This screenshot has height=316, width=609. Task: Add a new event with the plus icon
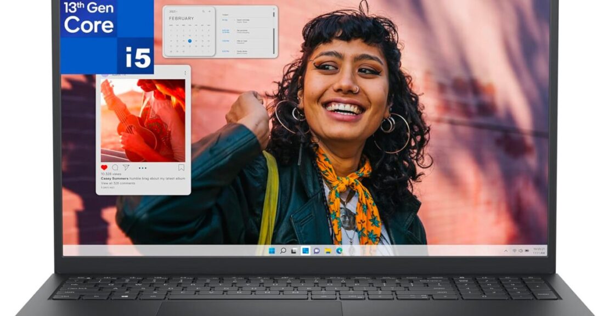click(210, 11)
